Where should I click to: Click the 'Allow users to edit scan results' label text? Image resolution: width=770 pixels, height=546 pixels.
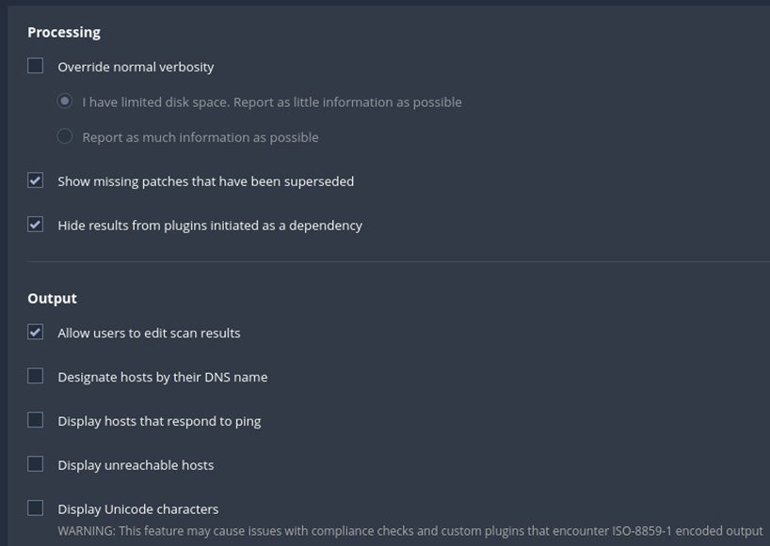pyautogui.click(x=149, y=334)
